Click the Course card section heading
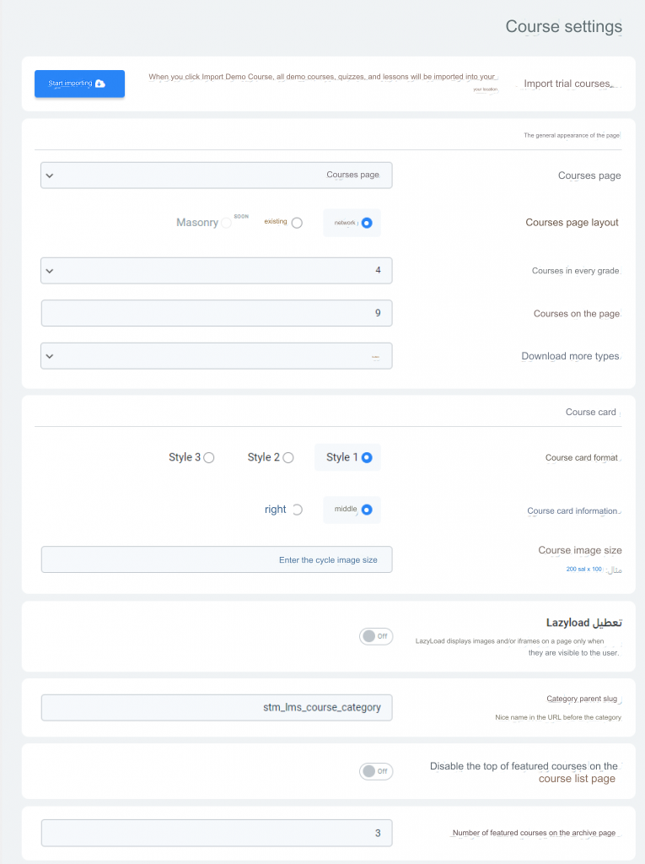 (x=590, y=412)
